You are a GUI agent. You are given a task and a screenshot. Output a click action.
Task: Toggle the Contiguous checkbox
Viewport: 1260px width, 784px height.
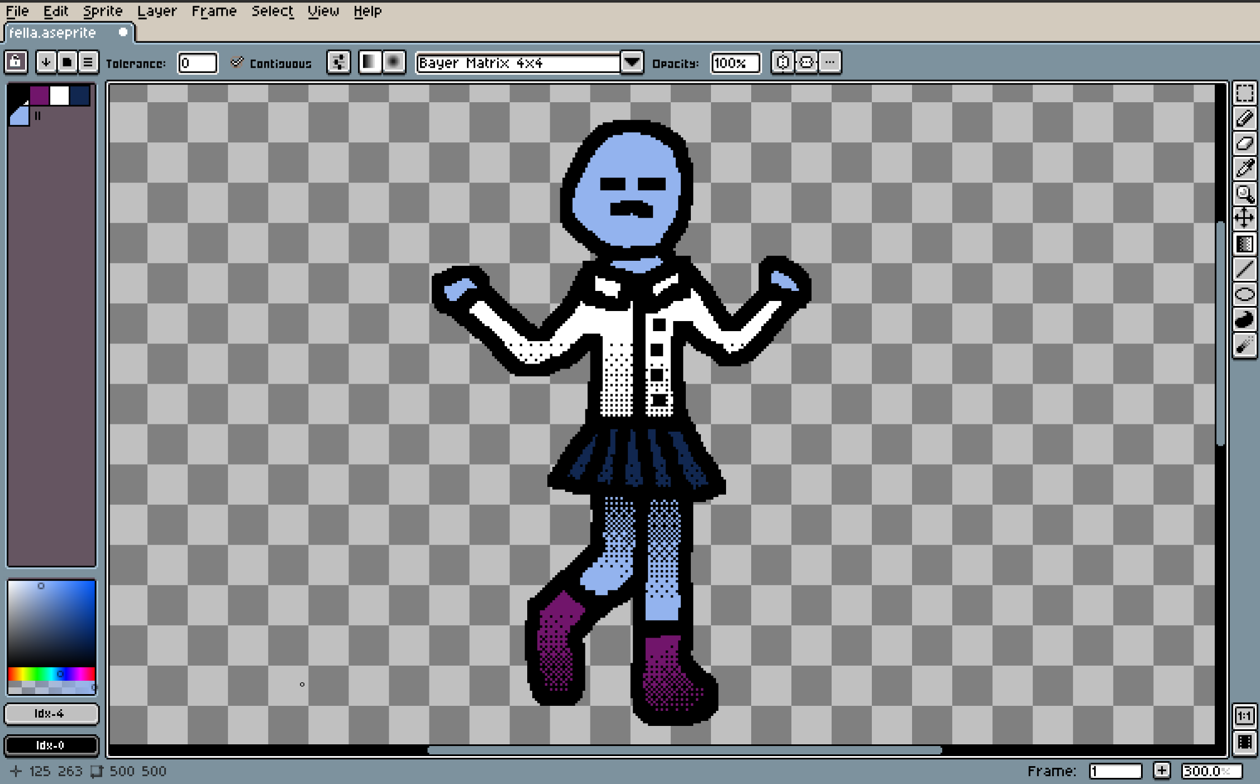[237, 63]
